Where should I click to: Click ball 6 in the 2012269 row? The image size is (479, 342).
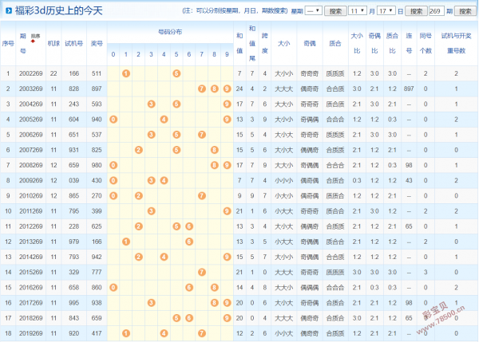point(189,226)
